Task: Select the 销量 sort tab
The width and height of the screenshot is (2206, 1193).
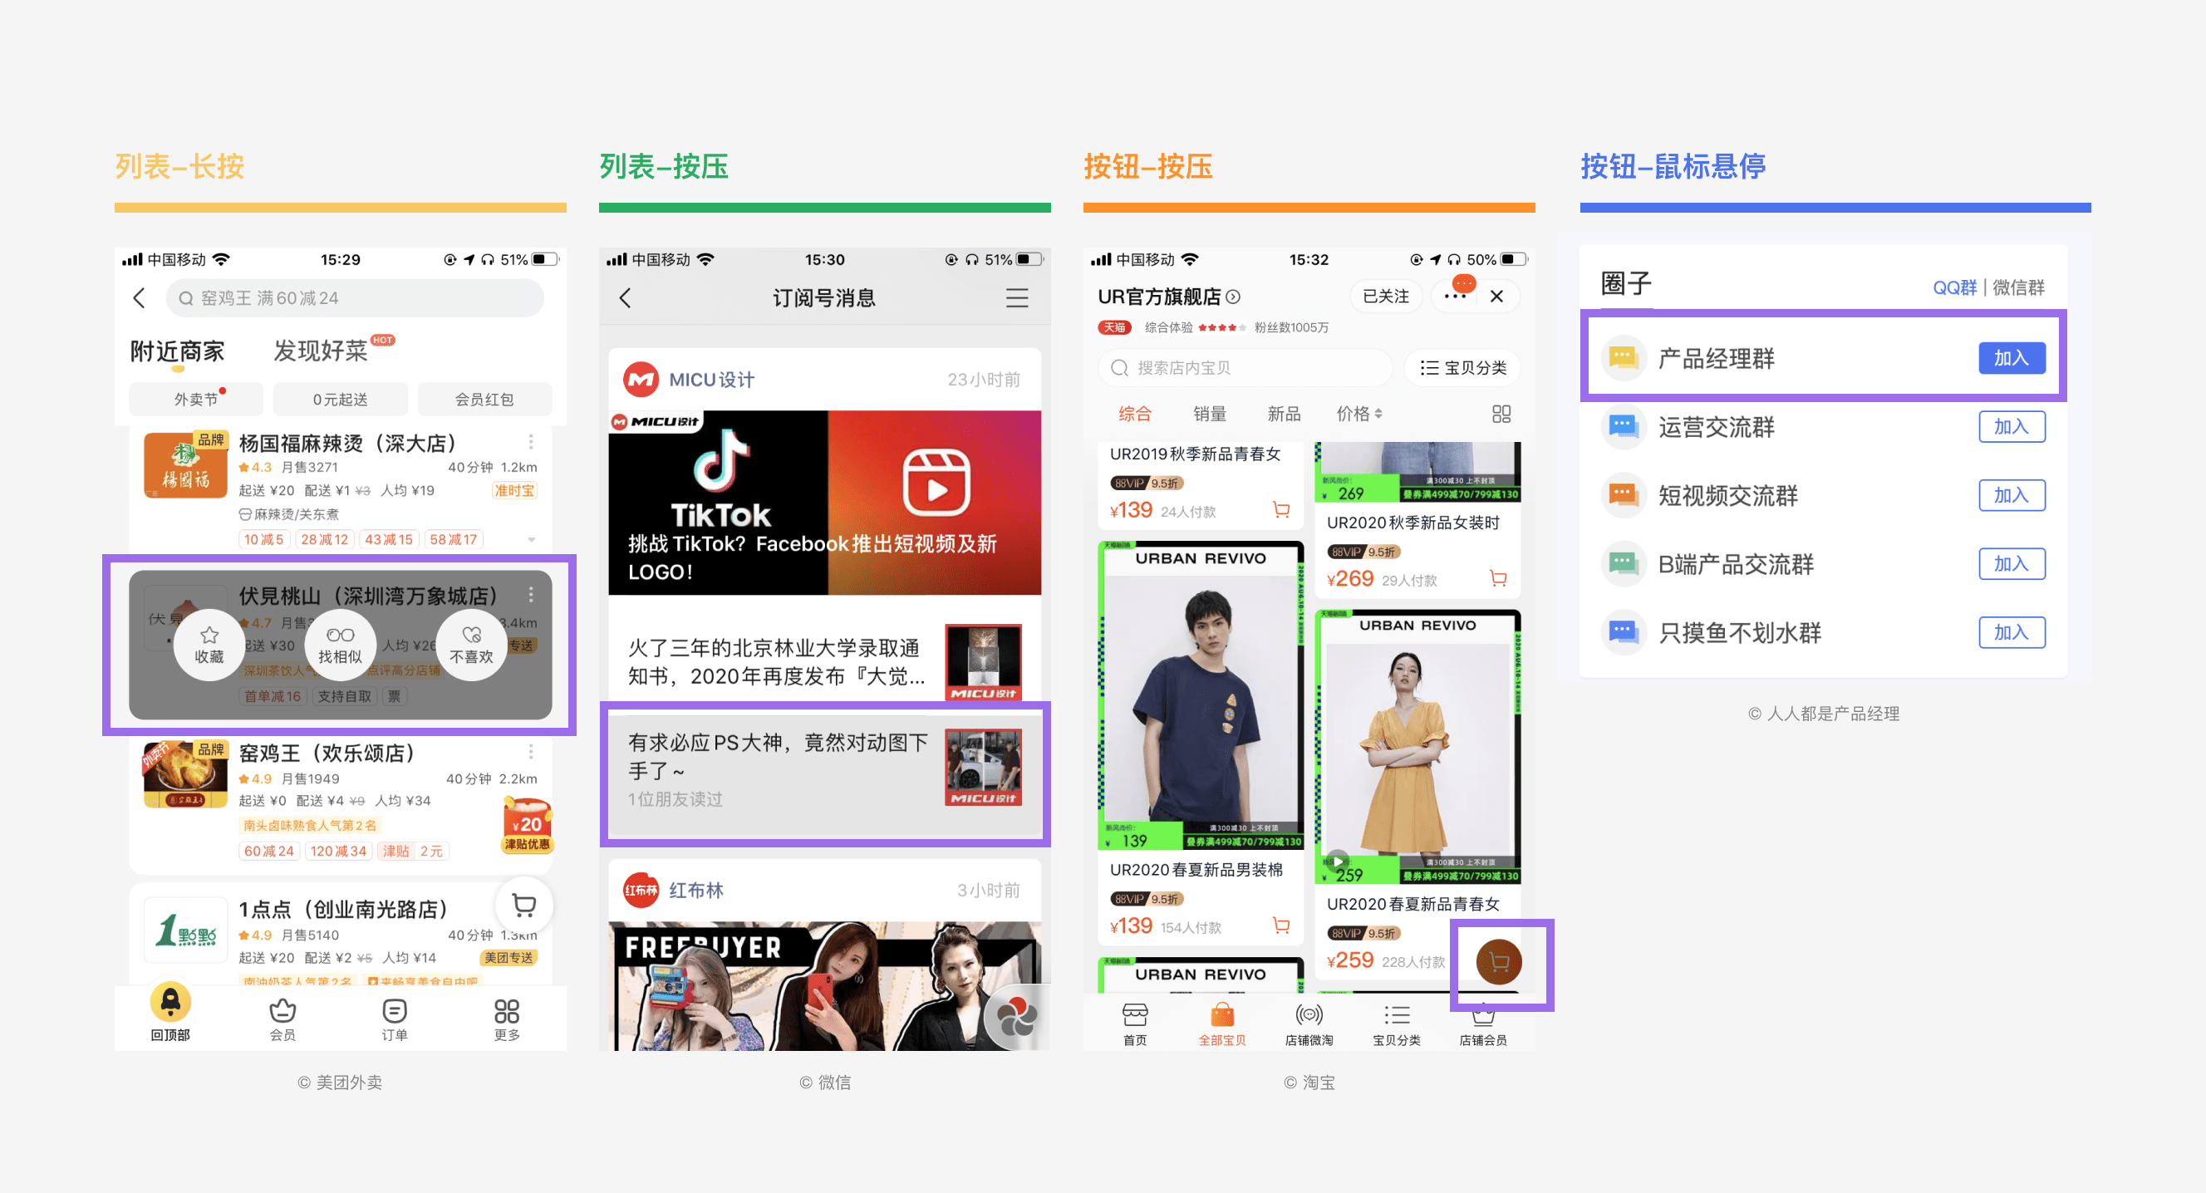Action: (1209, 414)
